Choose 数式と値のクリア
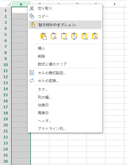 pyautogui.click(x=65, y=64)
